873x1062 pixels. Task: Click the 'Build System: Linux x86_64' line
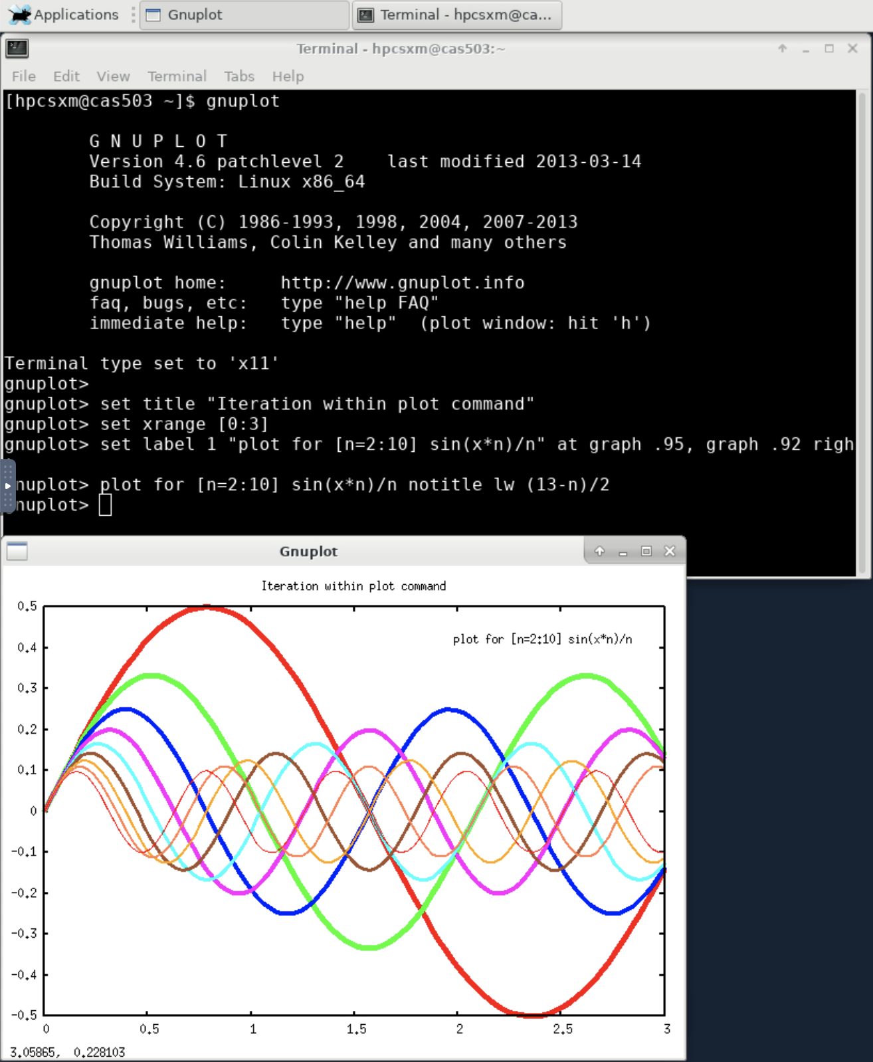pos(227,182)
